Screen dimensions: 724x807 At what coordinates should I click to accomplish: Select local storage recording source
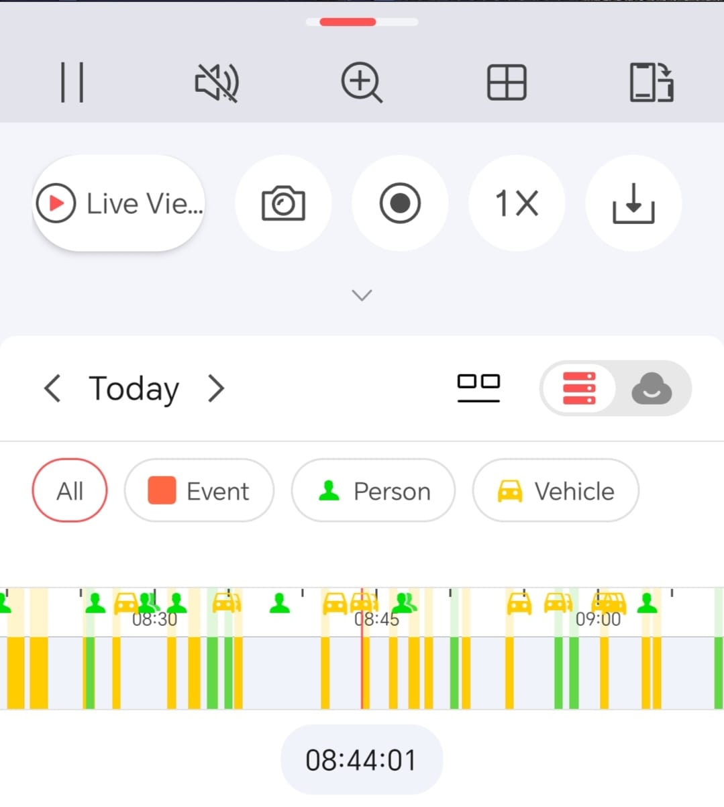(x=579, y=388)
